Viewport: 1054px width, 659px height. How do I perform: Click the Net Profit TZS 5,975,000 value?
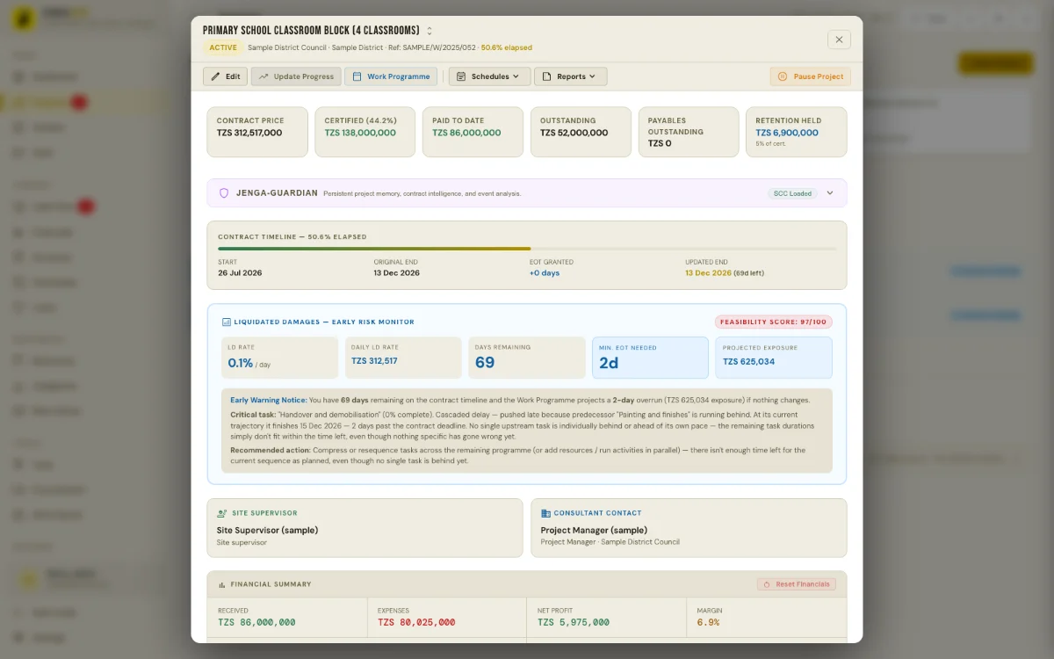[574, 622]
